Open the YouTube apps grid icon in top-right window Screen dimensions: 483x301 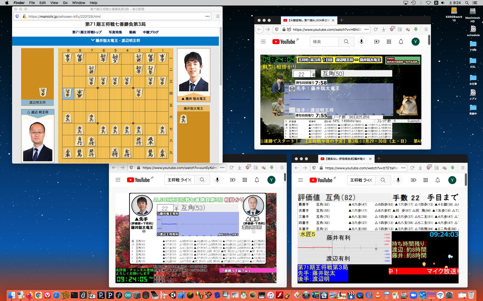(x=389, y=42)
